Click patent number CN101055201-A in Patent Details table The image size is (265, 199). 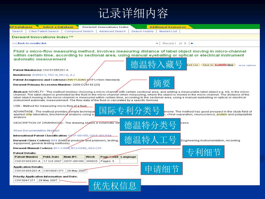coord(27,161)
